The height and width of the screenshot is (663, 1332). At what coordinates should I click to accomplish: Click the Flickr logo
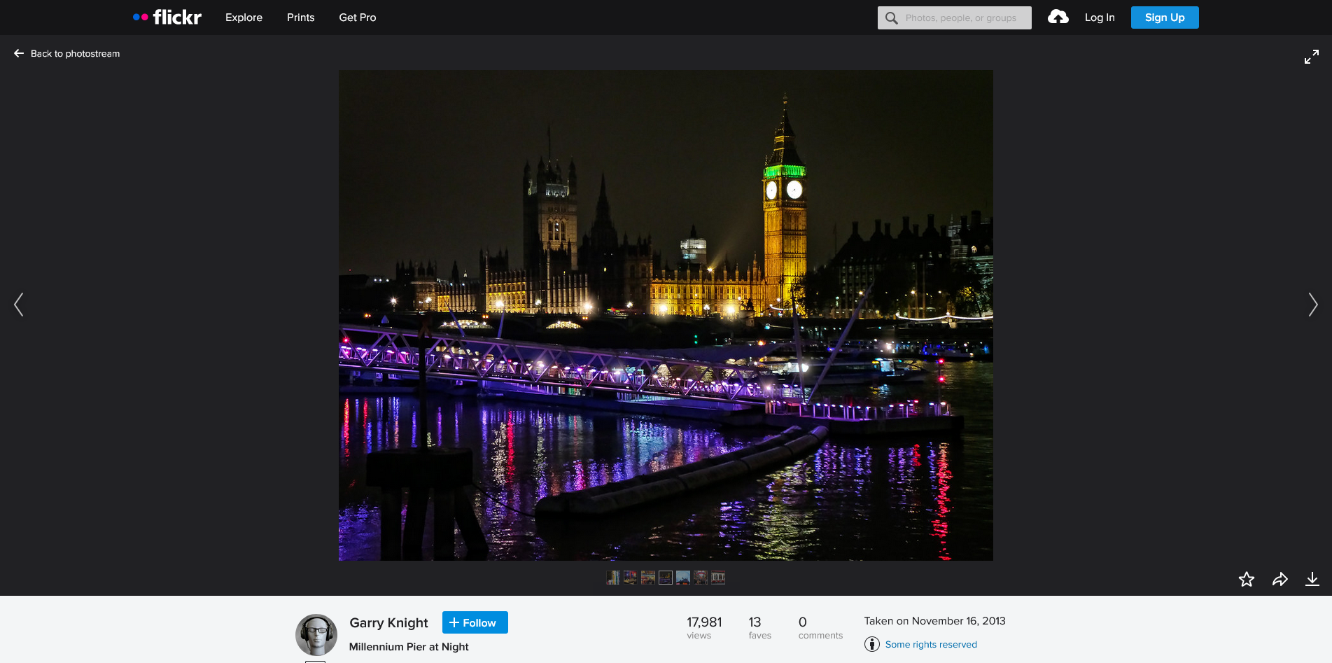point(167,18)
